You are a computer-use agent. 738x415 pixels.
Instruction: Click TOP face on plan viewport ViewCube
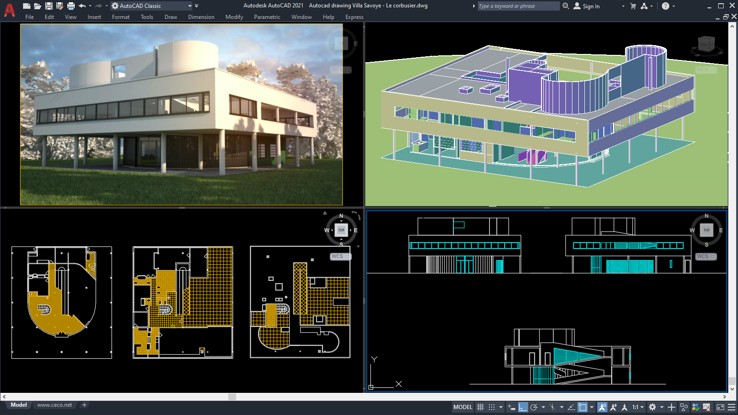[341, 230]
